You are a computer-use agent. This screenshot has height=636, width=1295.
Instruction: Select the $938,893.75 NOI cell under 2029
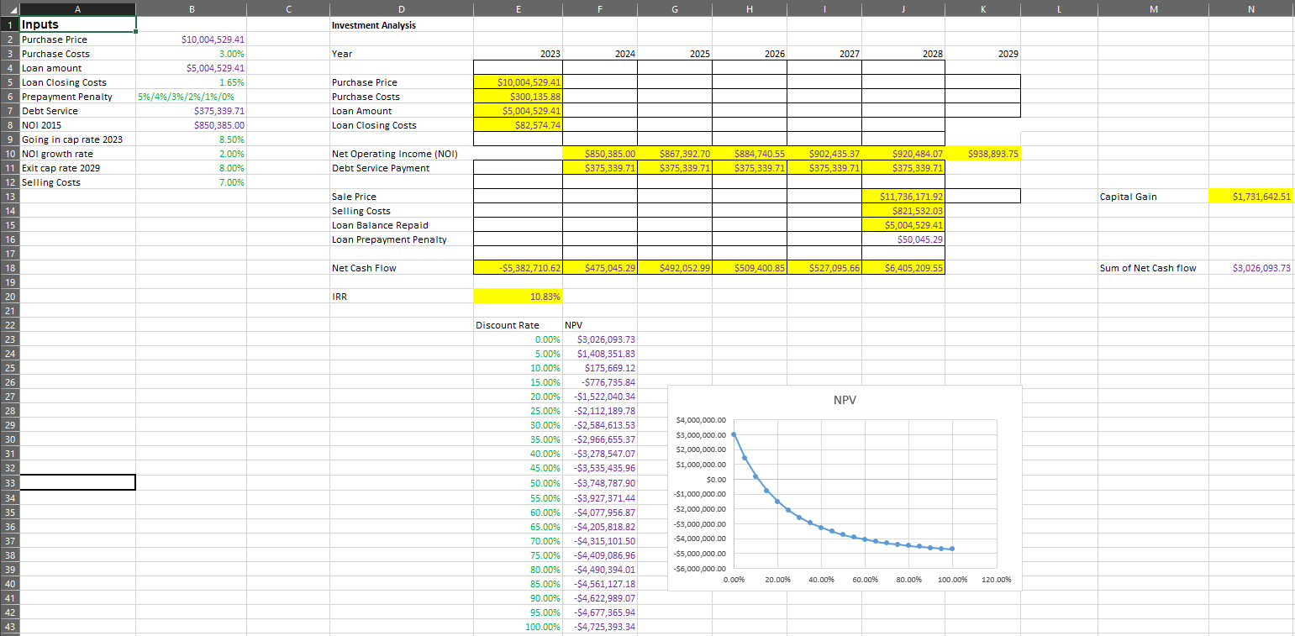pos(982,154)
